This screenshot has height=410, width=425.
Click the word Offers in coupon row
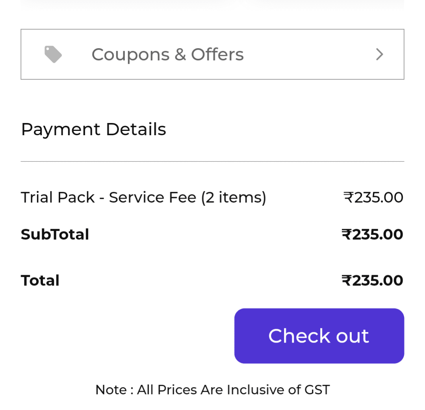(217, 54)
